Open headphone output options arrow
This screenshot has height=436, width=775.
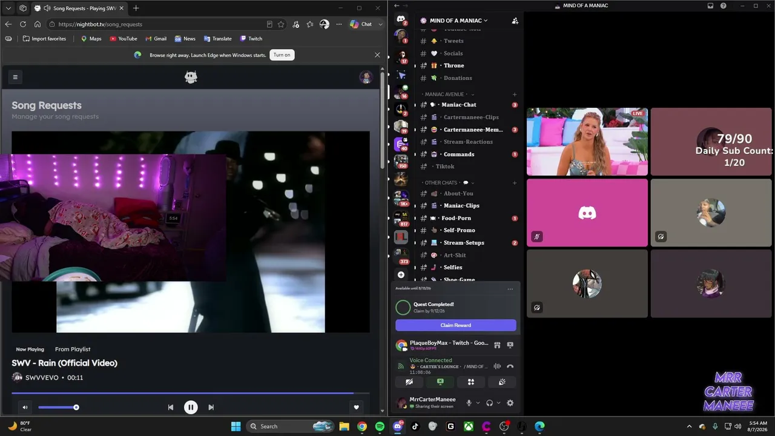(498, 403)
